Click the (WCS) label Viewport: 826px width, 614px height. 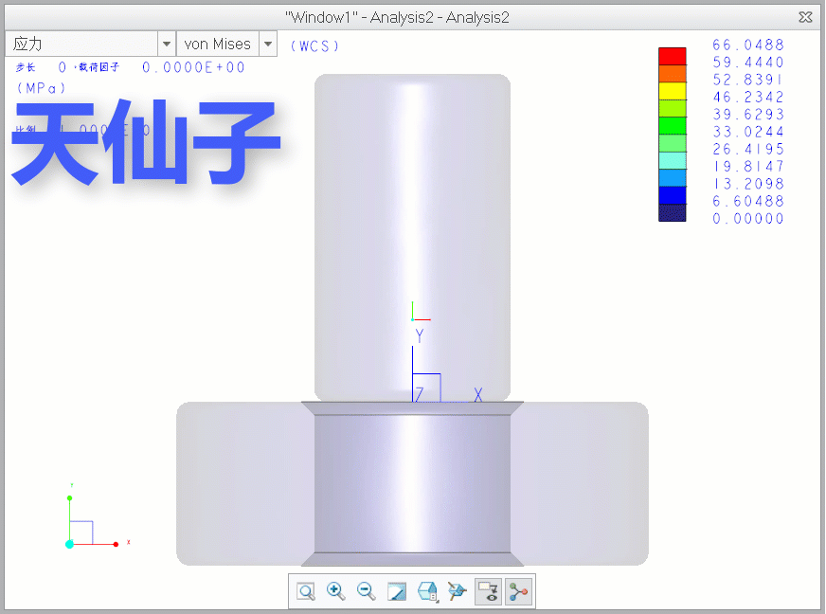314,46
